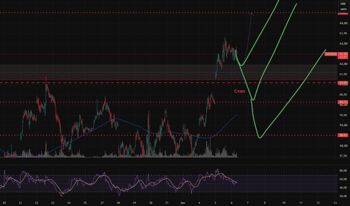Screen dimensions: 350x206
Task: Select the 58,53 dotted level label
Action: point(343,135)
